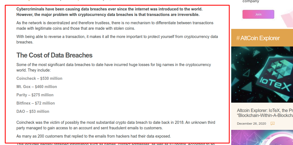Image resolution: width=293 pixels, height=145 pixels.
Task: Click the hash symbol in AltCoin Explorer header
Action: [x=238, y=38]
